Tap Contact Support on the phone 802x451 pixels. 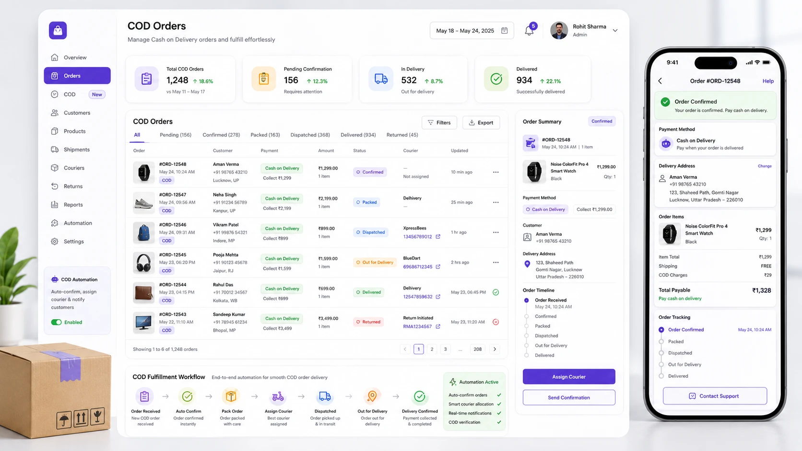click(715, 396)
